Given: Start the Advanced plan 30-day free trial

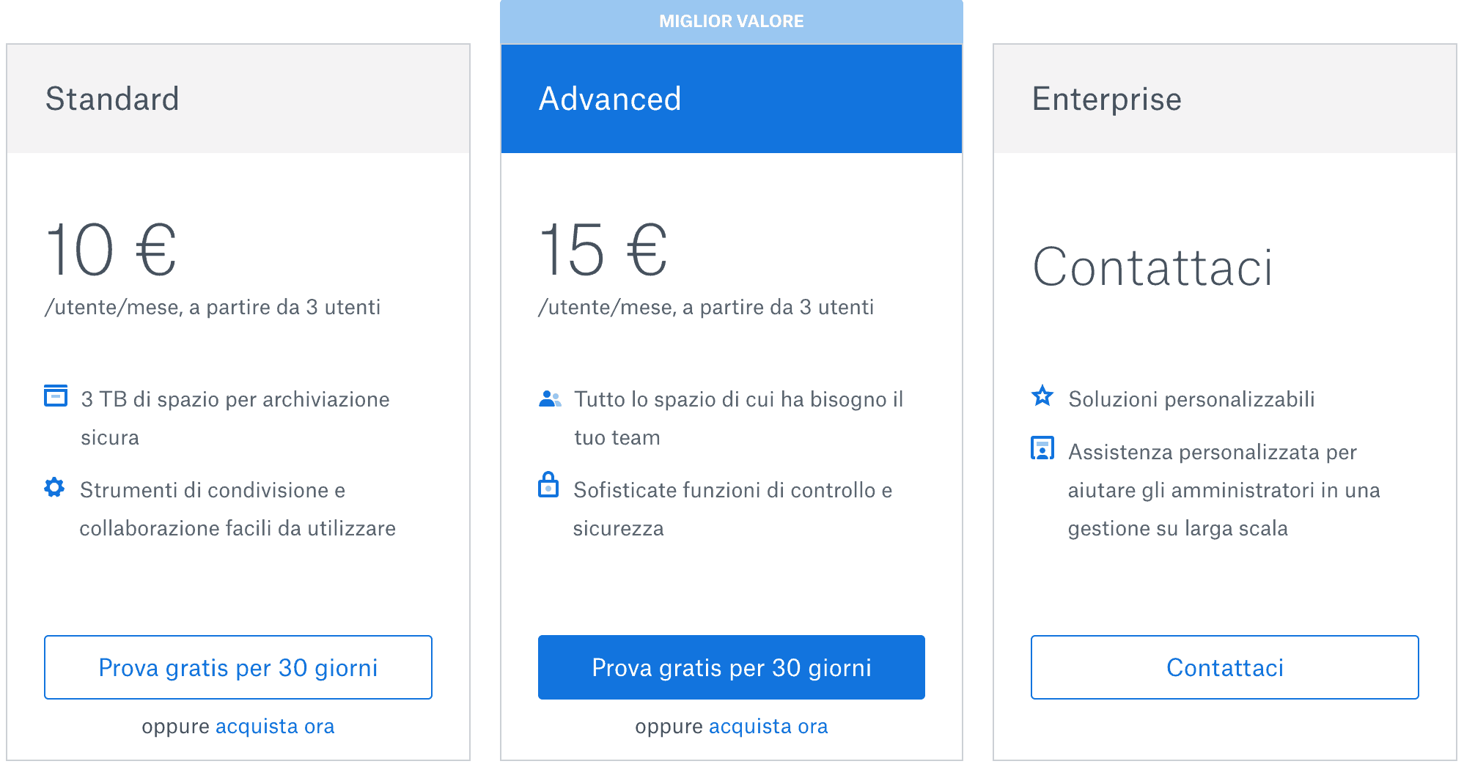Looking at the screenshot, I should tap(731, 667).
